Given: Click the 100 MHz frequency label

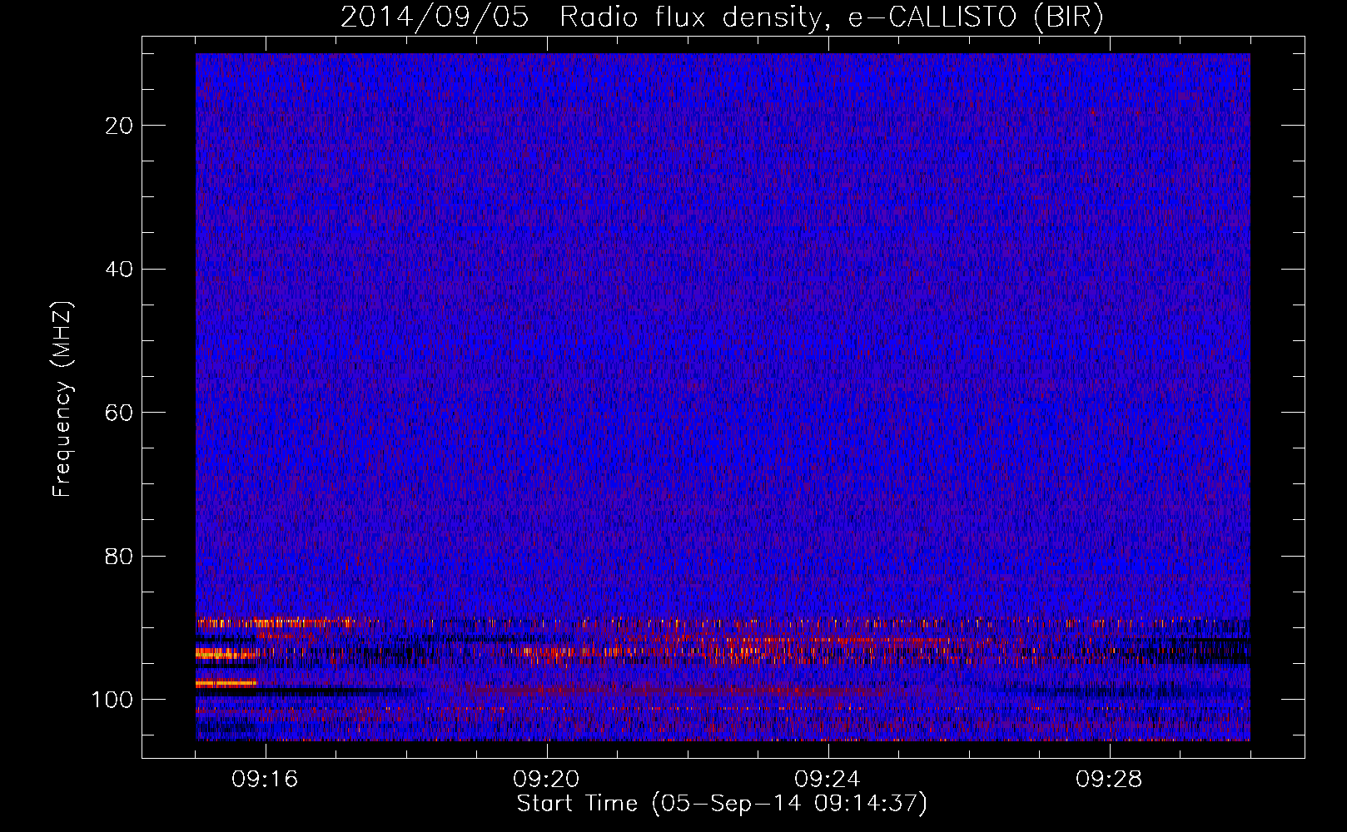Looking at the screenshot, I should click(x=112, y=700).
